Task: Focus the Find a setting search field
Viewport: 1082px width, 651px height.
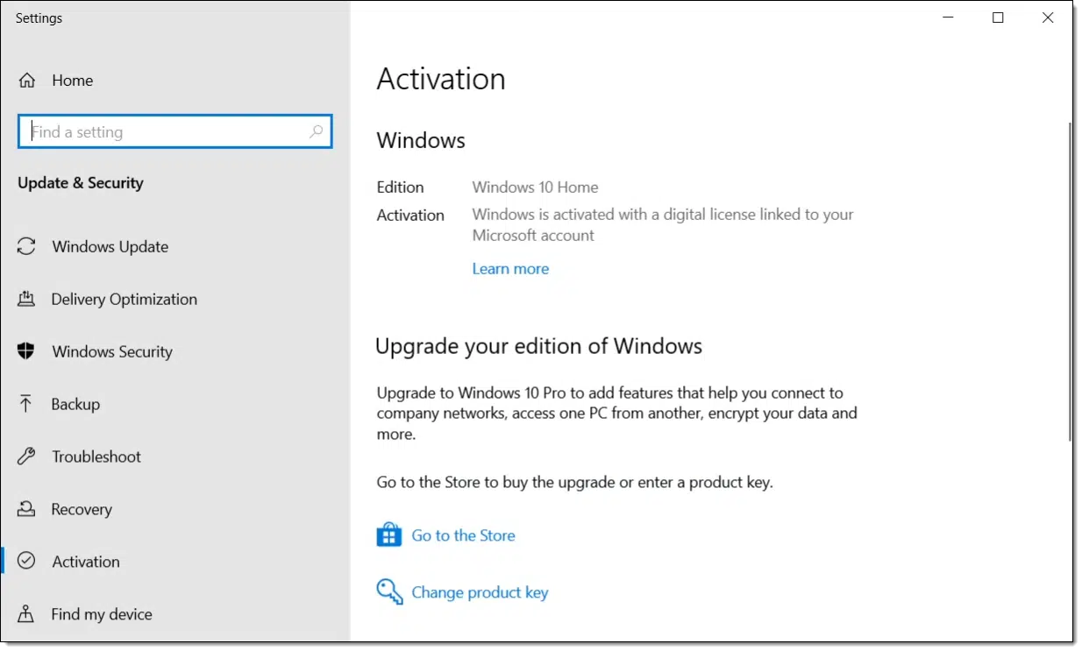Action: (x=174, y=131)
